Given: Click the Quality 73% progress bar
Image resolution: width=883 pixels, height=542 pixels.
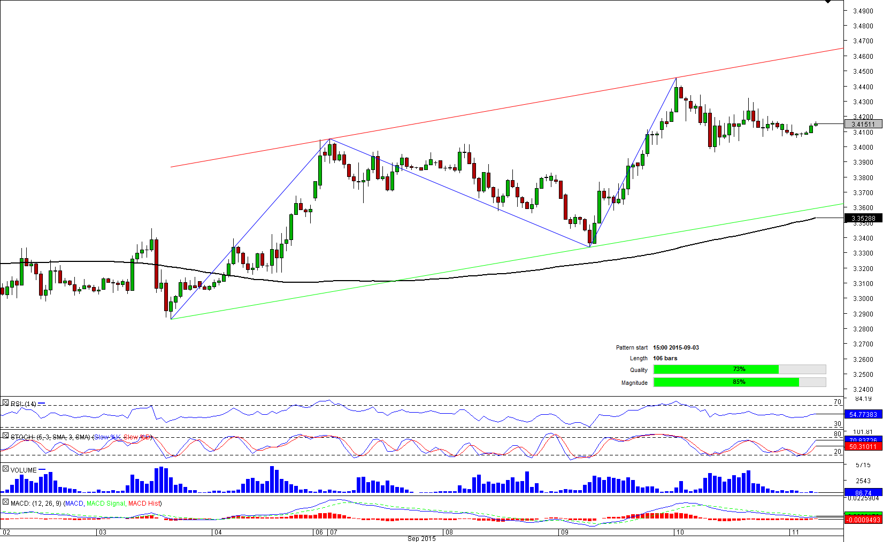Looking at the screenshot, I should (740, 369).
